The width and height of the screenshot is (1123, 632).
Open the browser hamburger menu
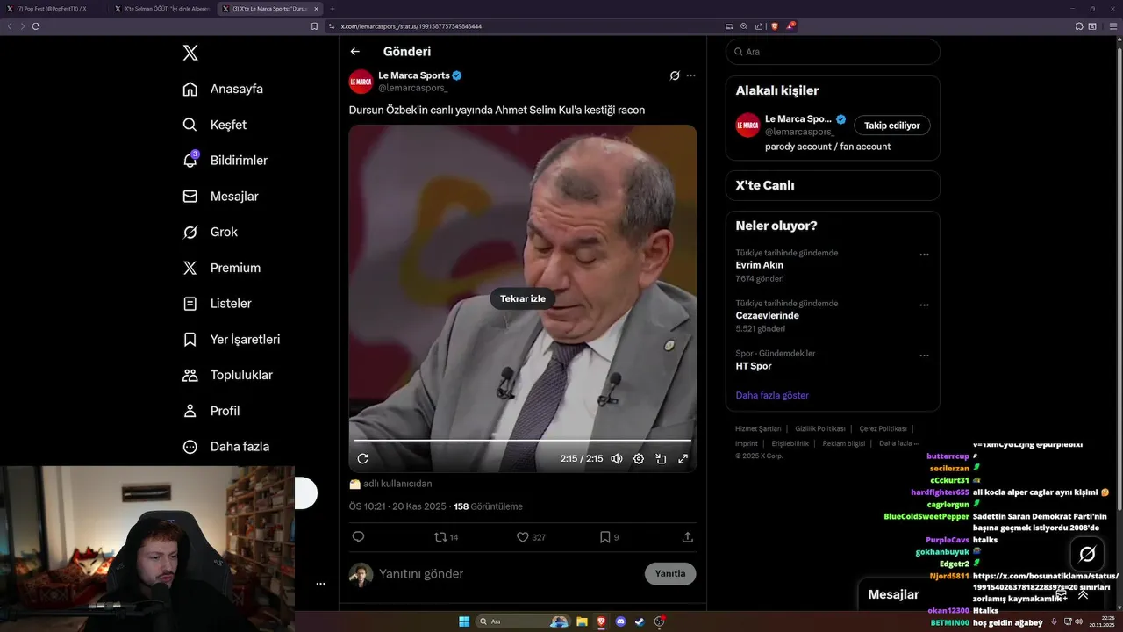(x=1112, y=26)
